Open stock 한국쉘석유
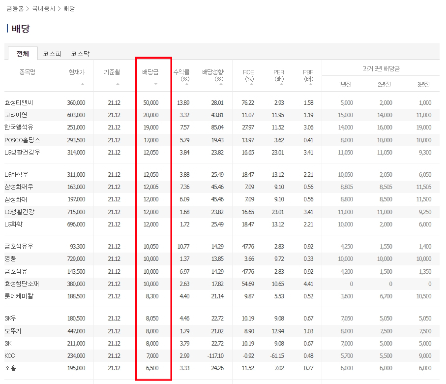Screen dimensions: 446x384 tap(19, 128)
